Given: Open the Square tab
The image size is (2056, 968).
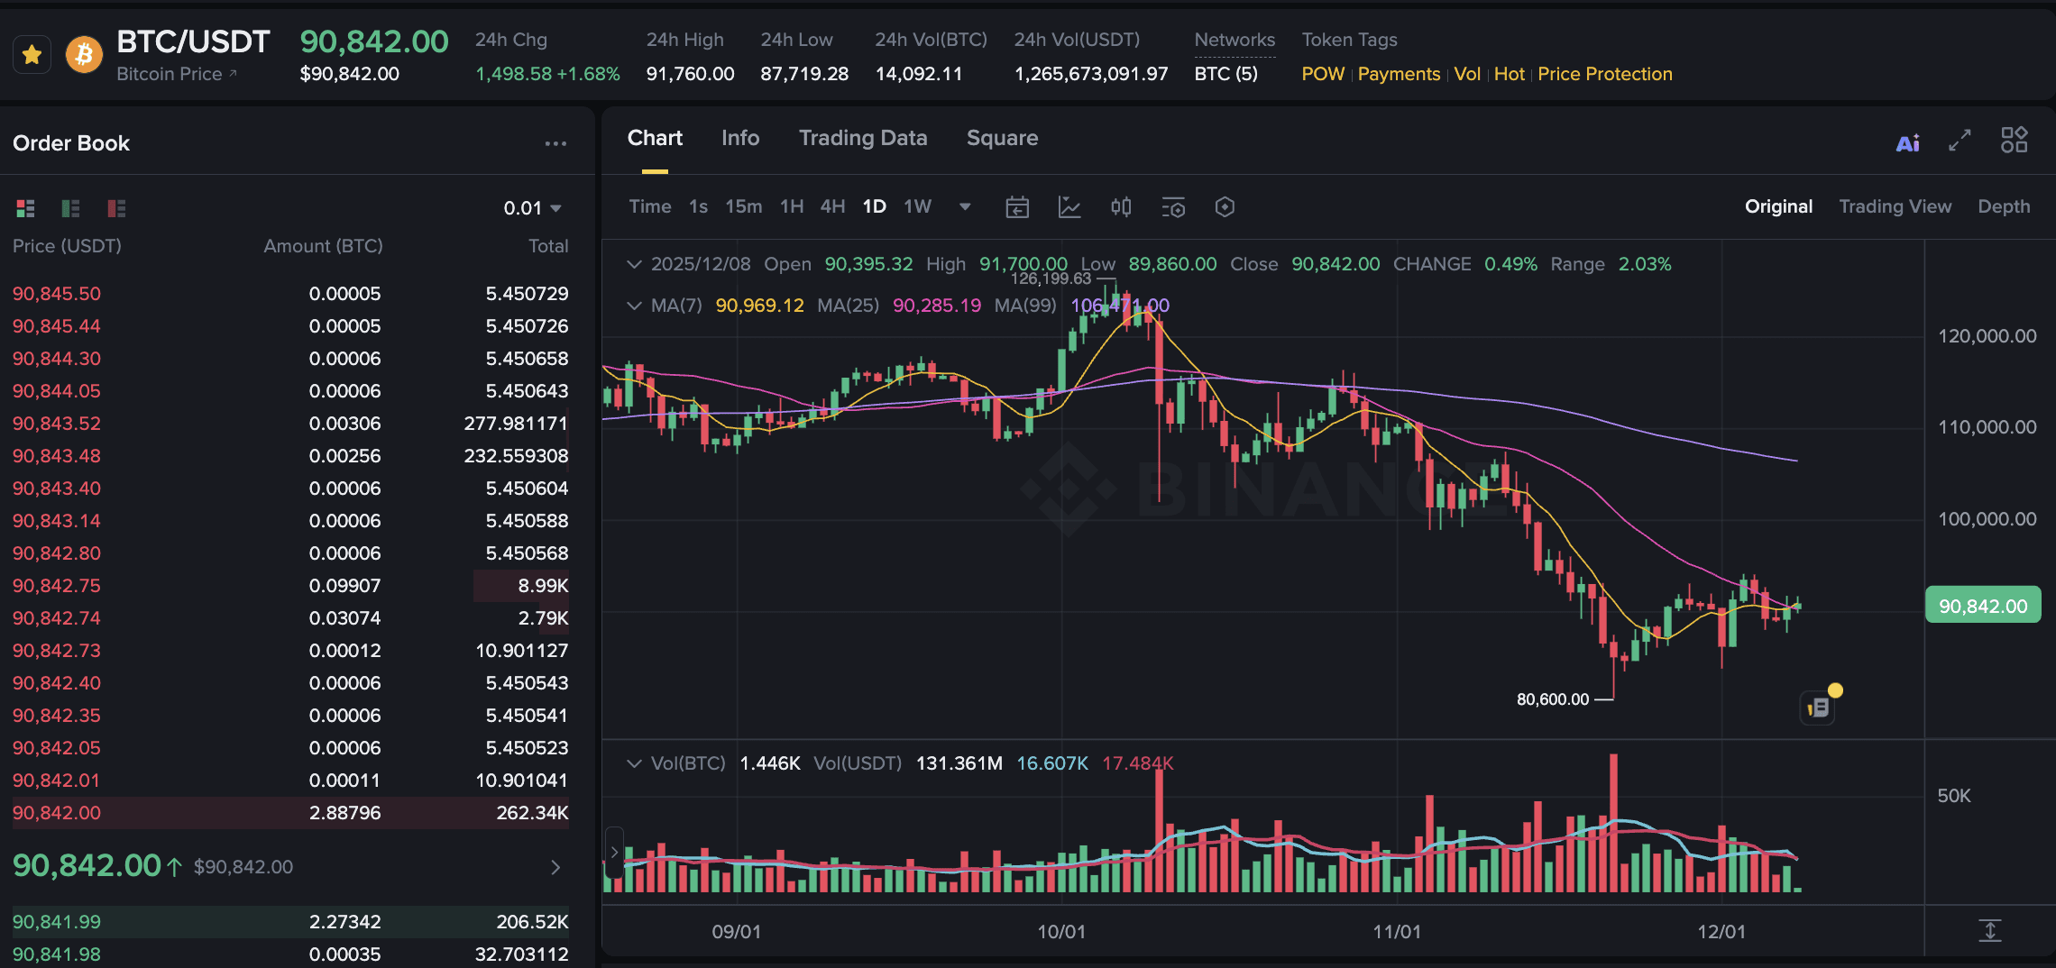Looking at the screenshot, I should click(1002, 138).
